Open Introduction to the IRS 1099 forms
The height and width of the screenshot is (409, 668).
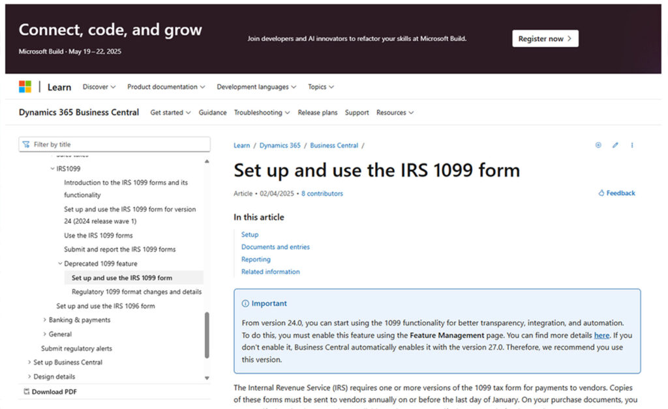coord(126,189)
